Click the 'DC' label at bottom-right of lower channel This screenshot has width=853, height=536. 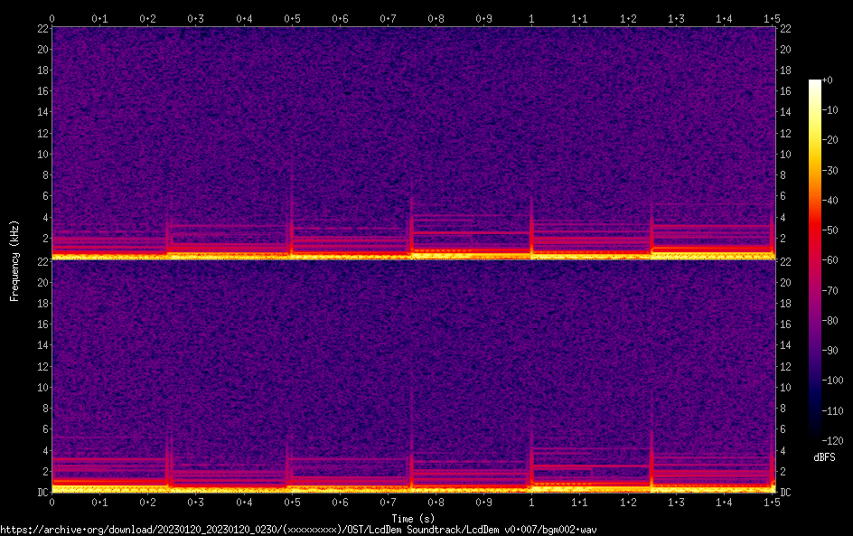click(x=786, y=493)
